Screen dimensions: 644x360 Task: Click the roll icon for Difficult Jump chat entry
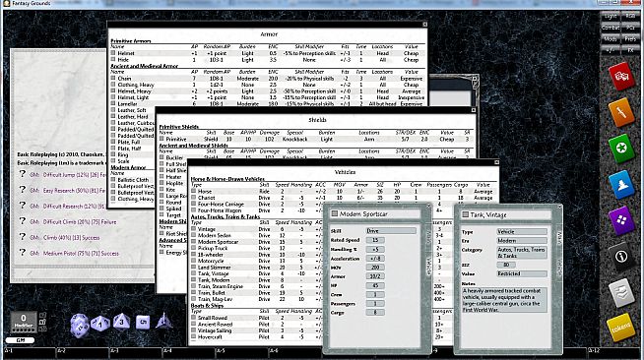click(23, 174)
